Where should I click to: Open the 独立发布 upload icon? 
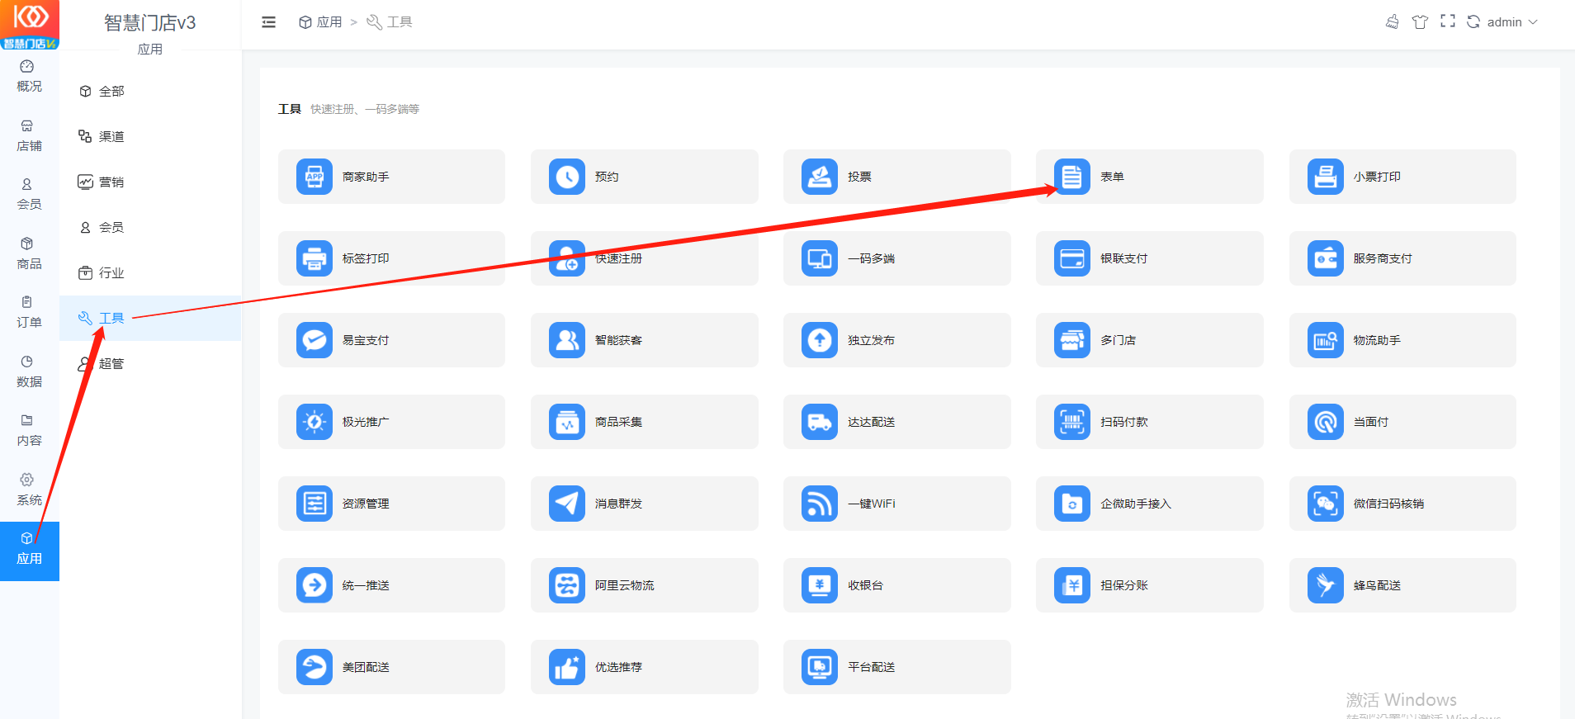[820, 340]
